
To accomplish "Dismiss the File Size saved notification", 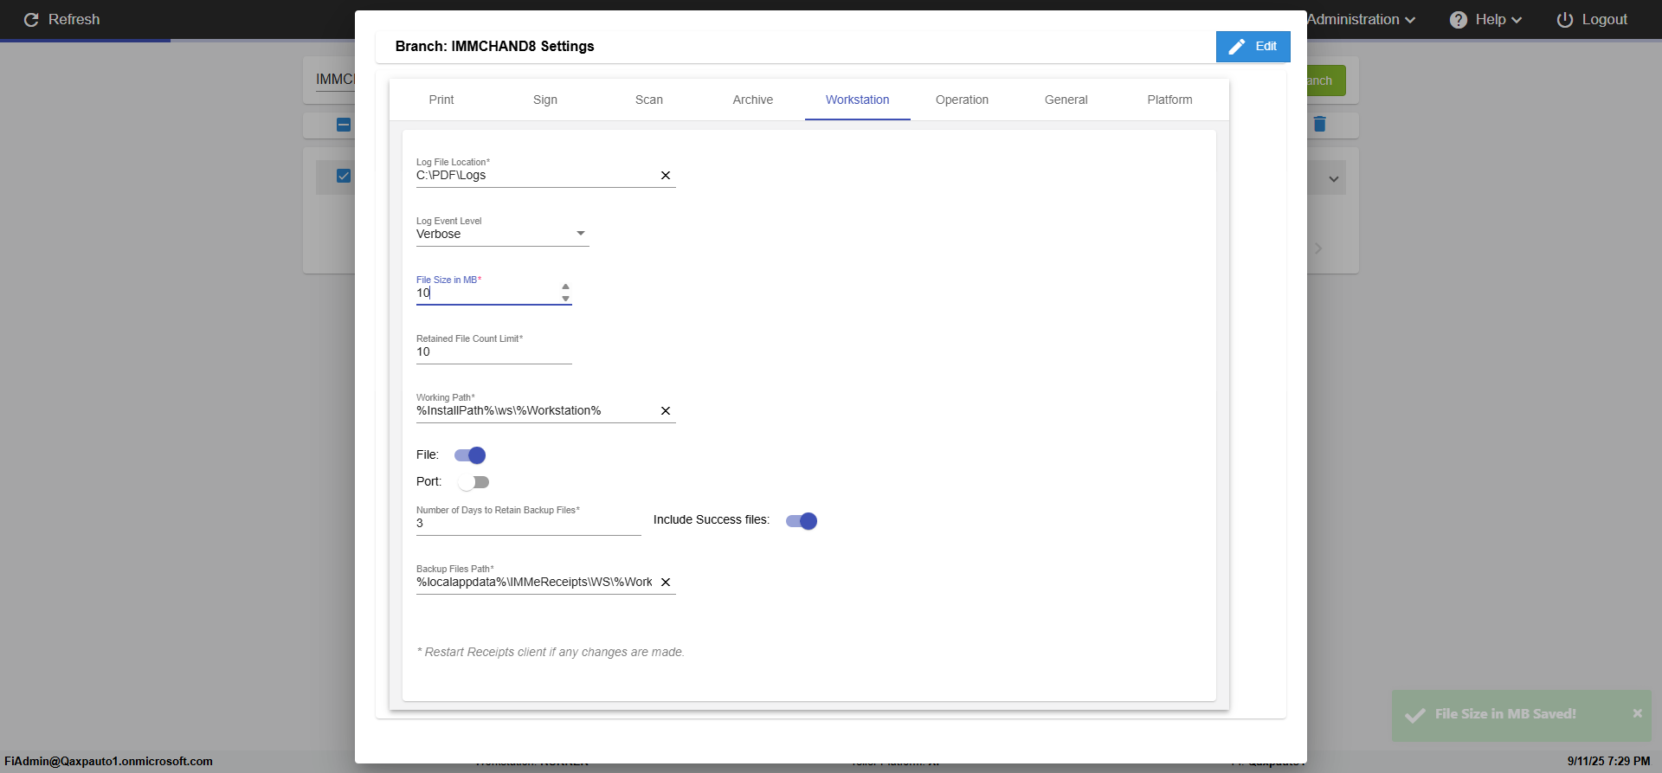I will pos(1637,713).
